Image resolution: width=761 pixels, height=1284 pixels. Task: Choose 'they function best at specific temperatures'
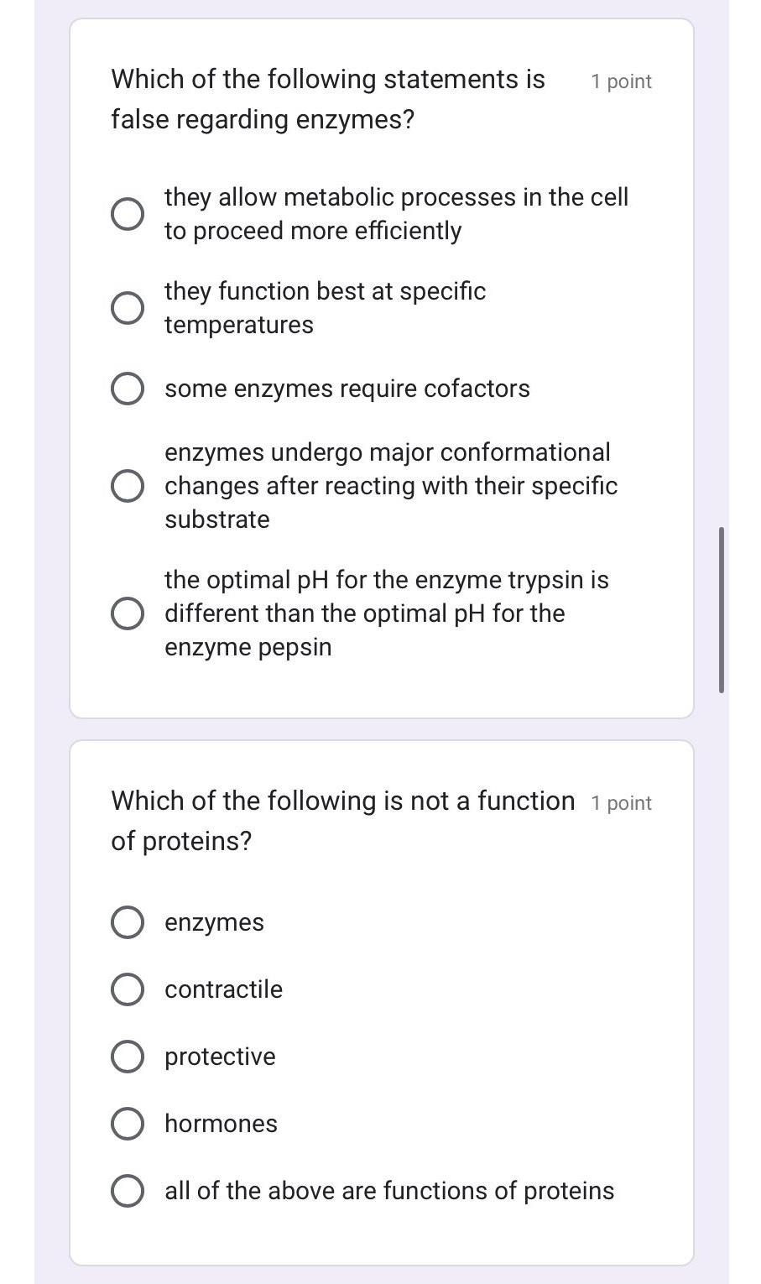(127, 308)
